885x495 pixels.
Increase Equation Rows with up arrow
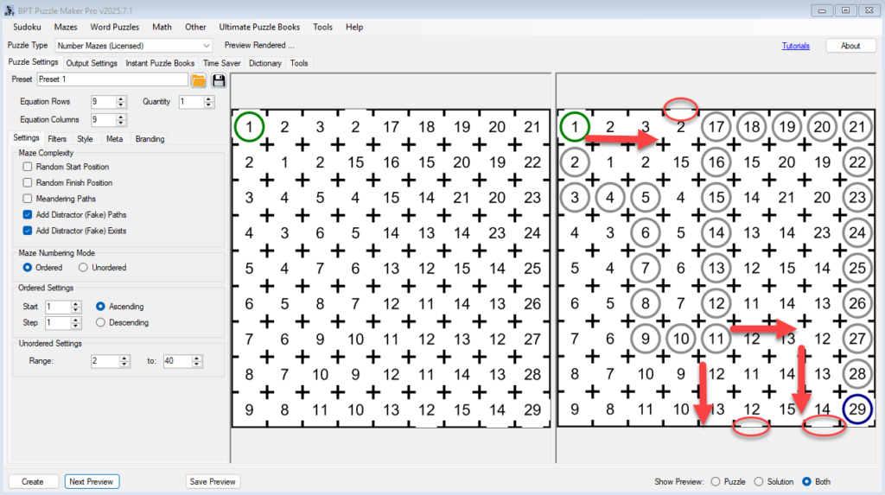click(x=121, y=98)
